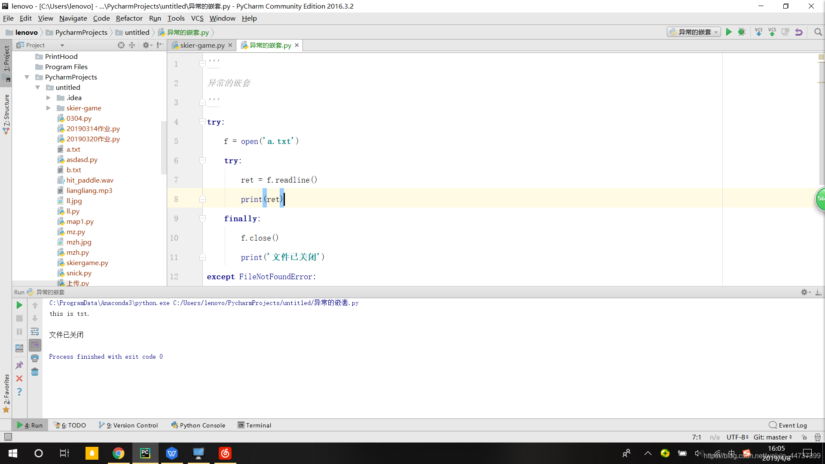This screenshot has width=825, height=464.
Task: Open the Event Log
Action: (788, 425)
